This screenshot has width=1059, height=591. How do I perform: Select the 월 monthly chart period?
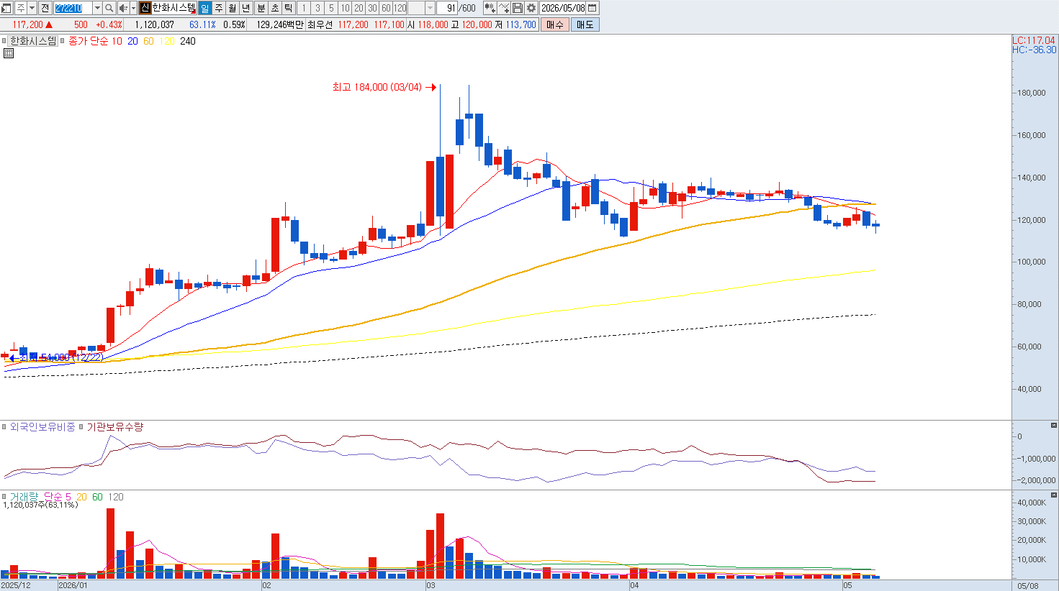pyautogui.click(x=232, y=8)
